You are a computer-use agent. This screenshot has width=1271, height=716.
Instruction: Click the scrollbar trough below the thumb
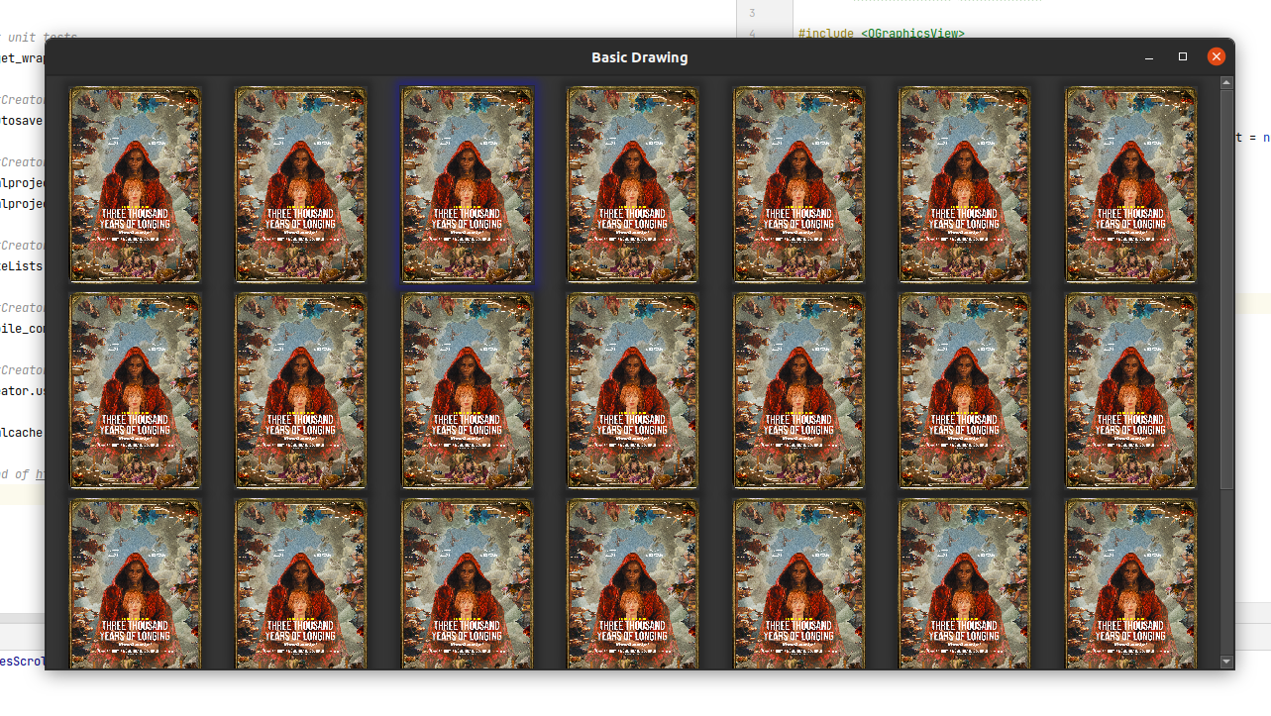[x=1226, y=570]
